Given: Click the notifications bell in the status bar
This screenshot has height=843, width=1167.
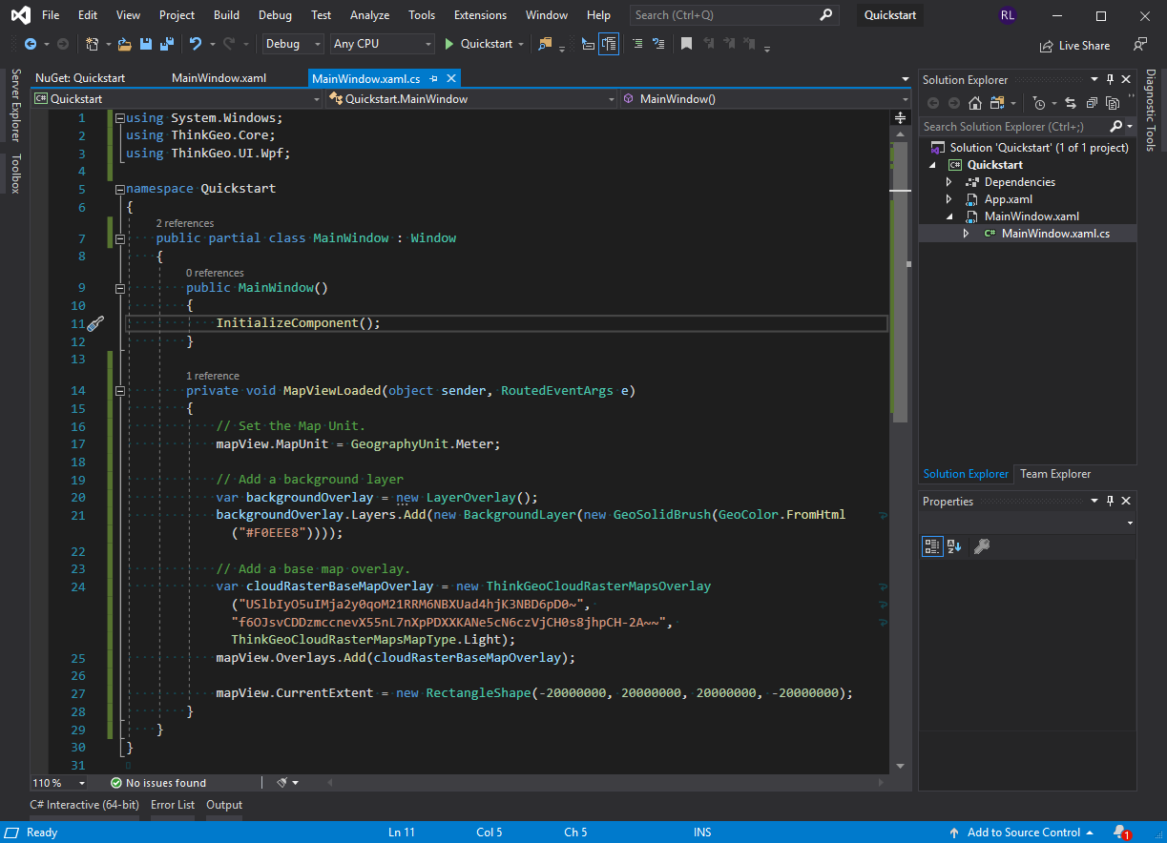Looking at the screenshot, I should tap(1120, 833).
